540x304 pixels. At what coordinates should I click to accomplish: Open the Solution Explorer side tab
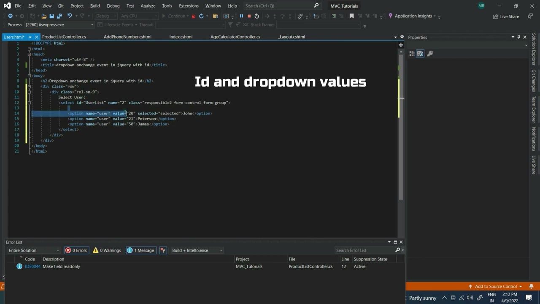(534, 49)
